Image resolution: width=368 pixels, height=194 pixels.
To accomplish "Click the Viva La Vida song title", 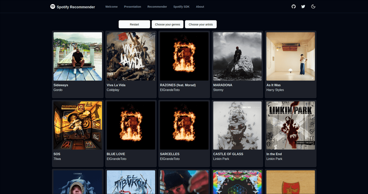I will [116, 85].
